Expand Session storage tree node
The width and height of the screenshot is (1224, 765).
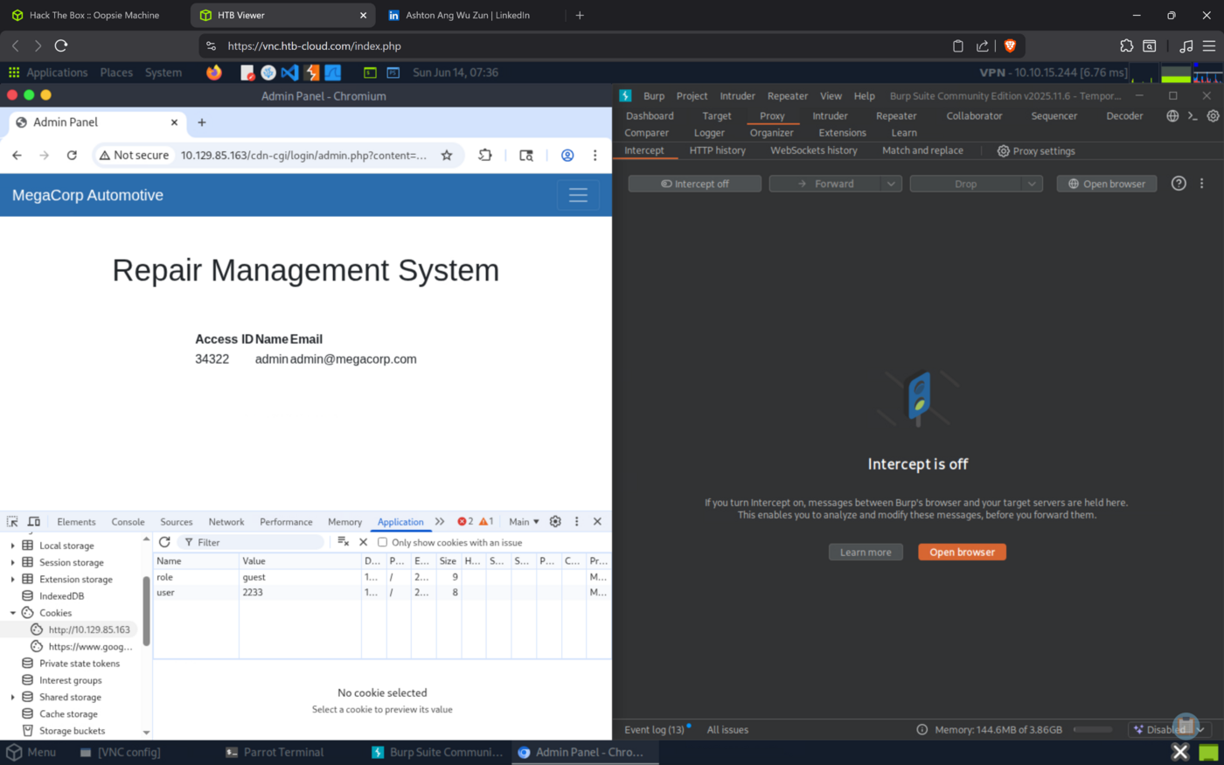point(12,562)
